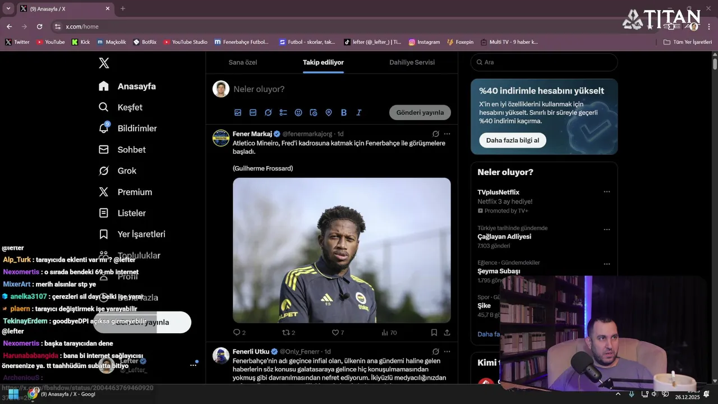Open account menu dots beside @_Lefter_
The width and height of the screenshot is (718, 404).
point(193,365)
